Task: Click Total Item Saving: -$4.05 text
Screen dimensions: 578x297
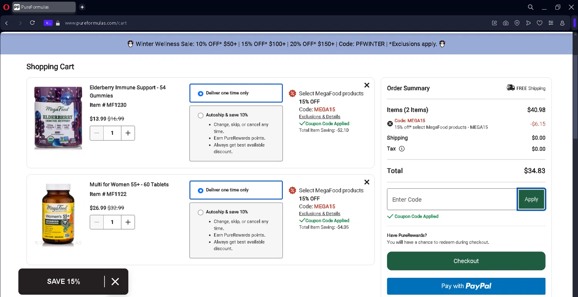Action: point(324,227)
